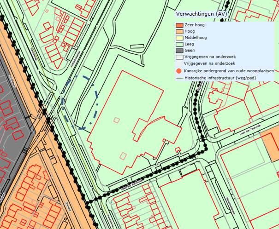Click the white square Vrijgegeven na onderzoek swatch
The width and height of the screenshot is (279, 229).
pos(179,57)
